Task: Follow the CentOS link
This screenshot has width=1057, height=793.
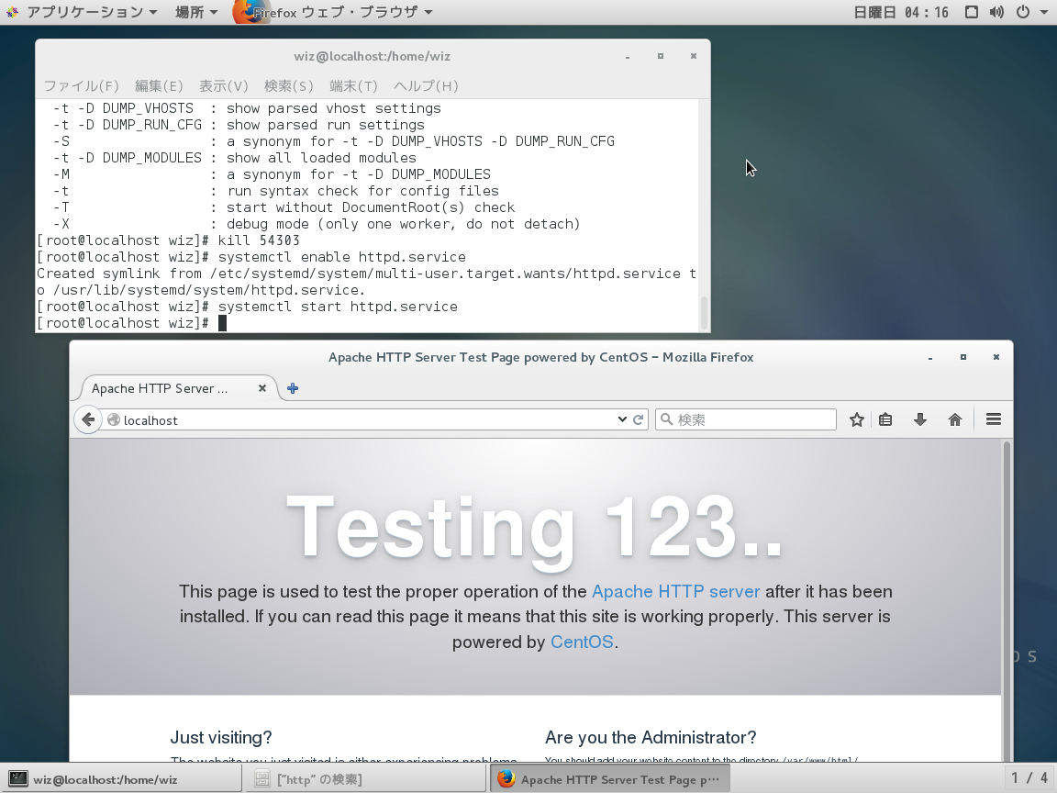Action: pos(582,642)
